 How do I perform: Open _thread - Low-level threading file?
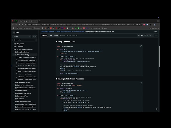[26, 58]
